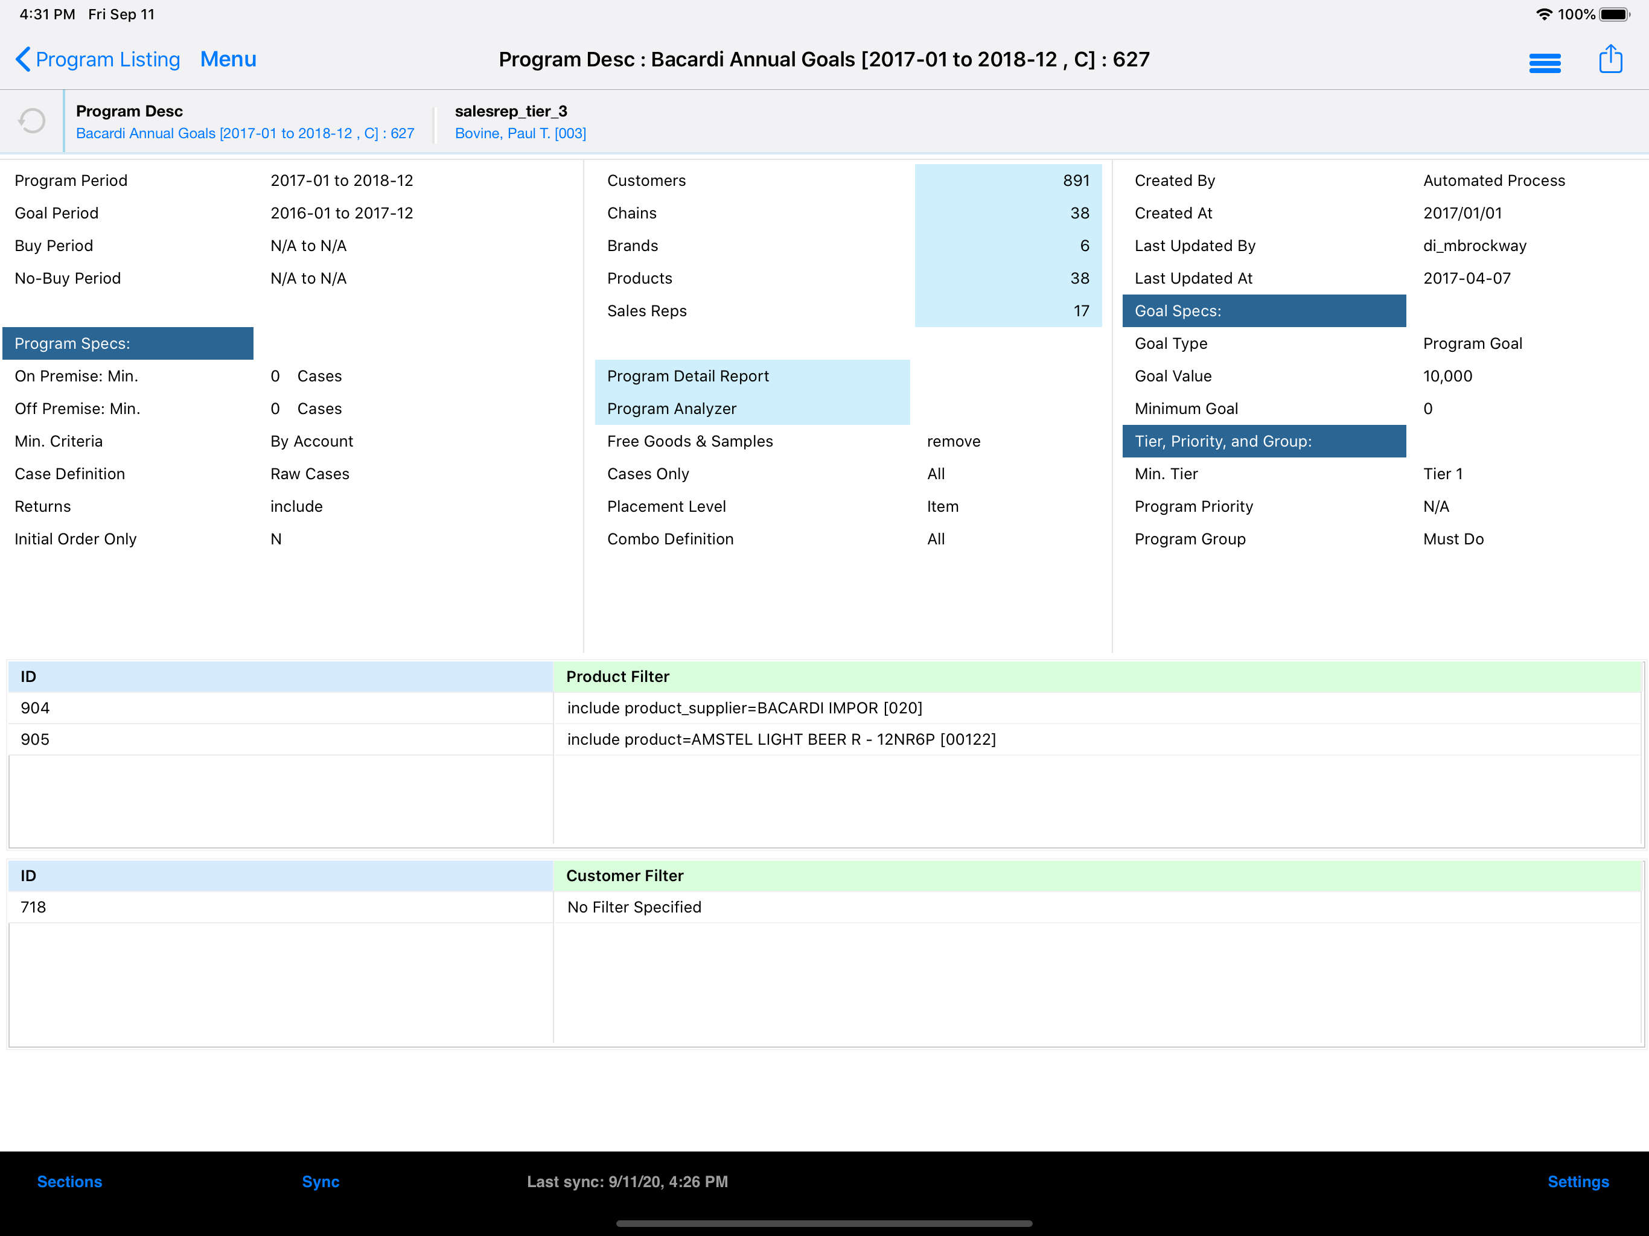Screen dimensions: 1649x1236
Task: Check the battery indicator icon
Action: tap(1615, 14)
